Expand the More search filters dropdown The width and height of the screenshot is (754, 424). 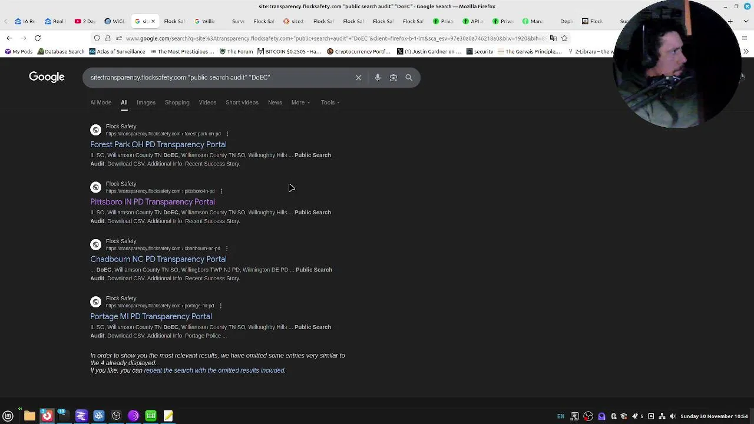coord(300,102)
